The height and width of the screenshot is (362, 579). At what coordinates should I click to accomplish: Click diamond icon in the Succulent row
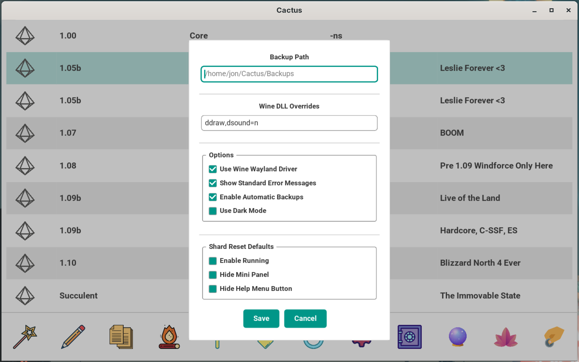tap(25, 296)
